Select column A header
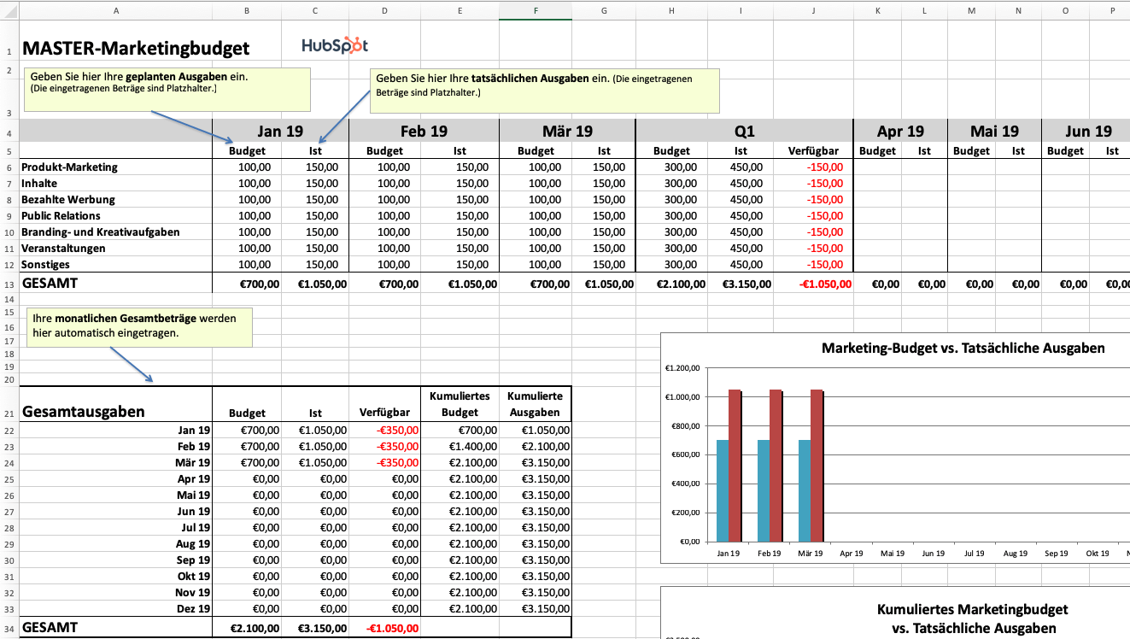The image size is (1130, 639). click(115, 10)
